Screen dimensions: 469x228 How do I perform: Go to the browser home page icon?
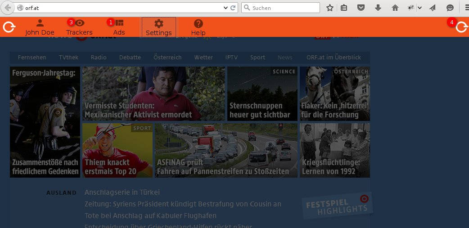click(x=395, y=8)
